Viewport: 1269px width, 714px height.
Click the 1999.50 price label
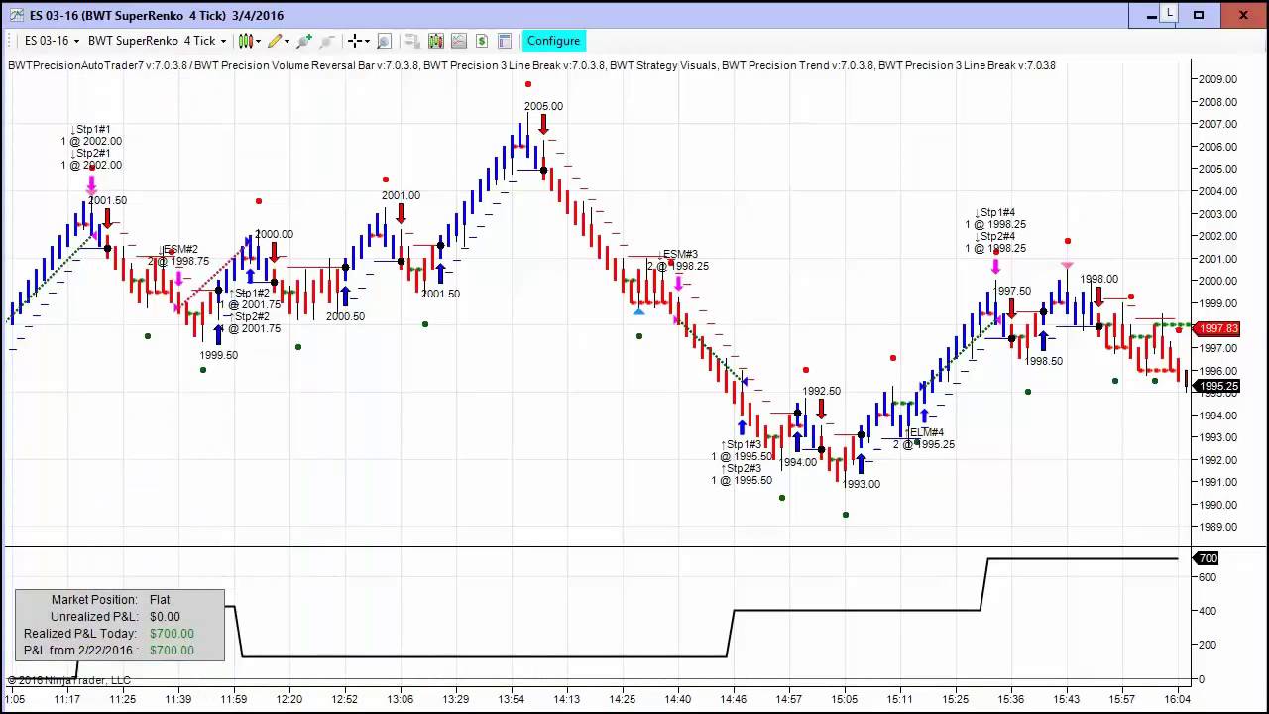tap(218, 355)
